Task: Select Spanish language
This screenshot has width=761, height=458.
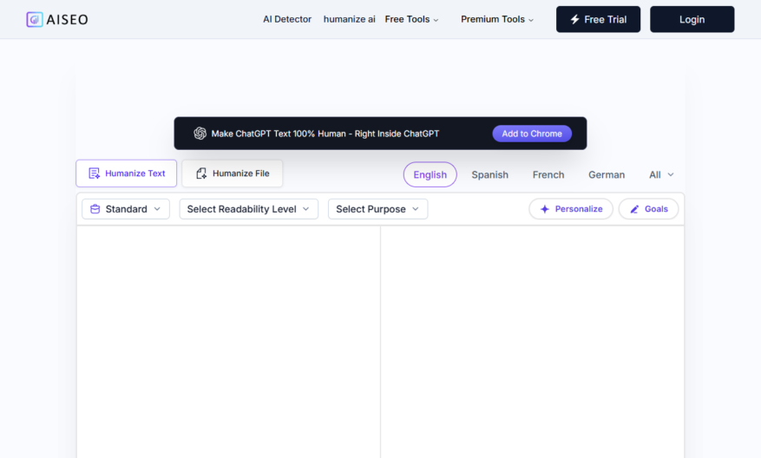Action: [489, 174]
